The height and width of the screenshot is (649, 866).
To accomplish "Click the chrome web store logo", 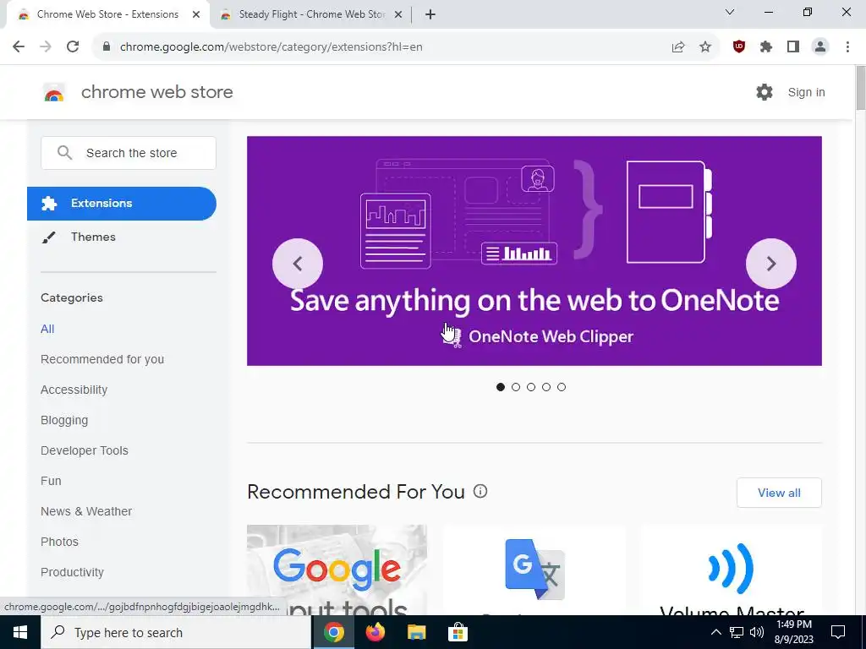I will click(x=54, y=92).
